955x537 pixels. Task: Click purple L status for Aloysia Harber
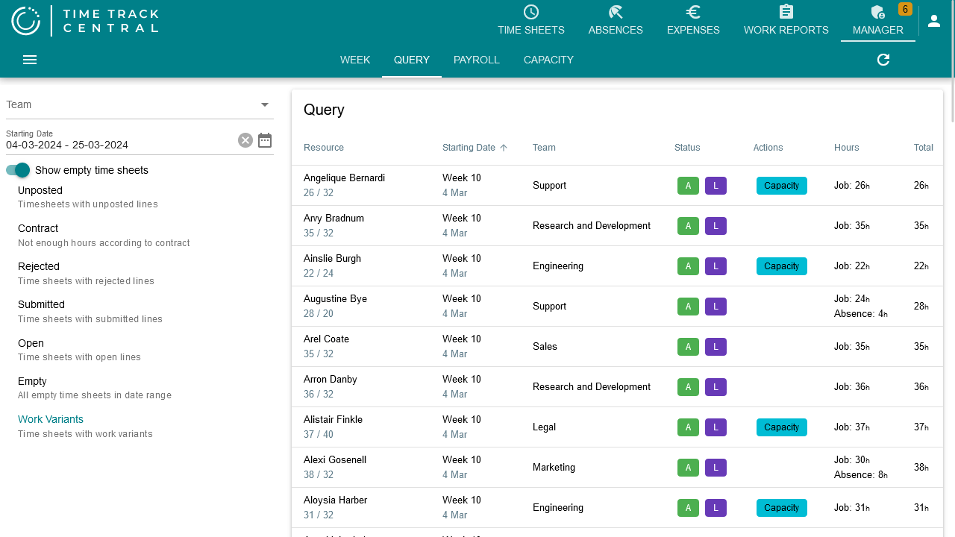(716, 508)
